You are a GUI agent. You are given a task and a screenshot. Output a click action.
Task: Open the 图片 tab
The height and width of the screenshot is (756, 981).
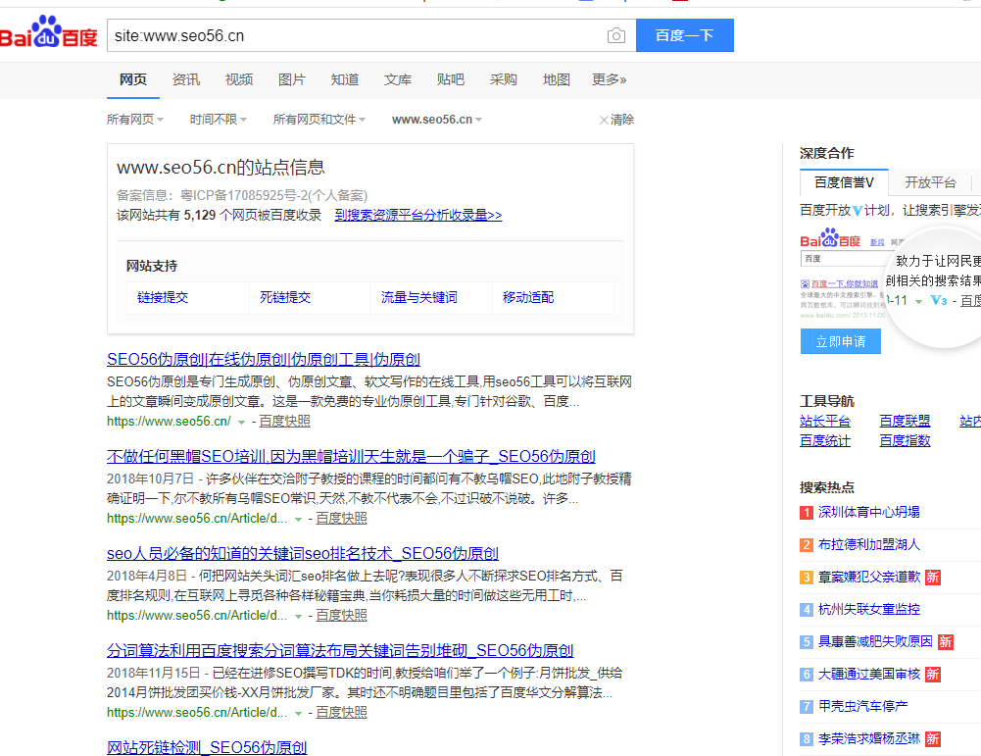pyautogui.click(x=291, y=79)
